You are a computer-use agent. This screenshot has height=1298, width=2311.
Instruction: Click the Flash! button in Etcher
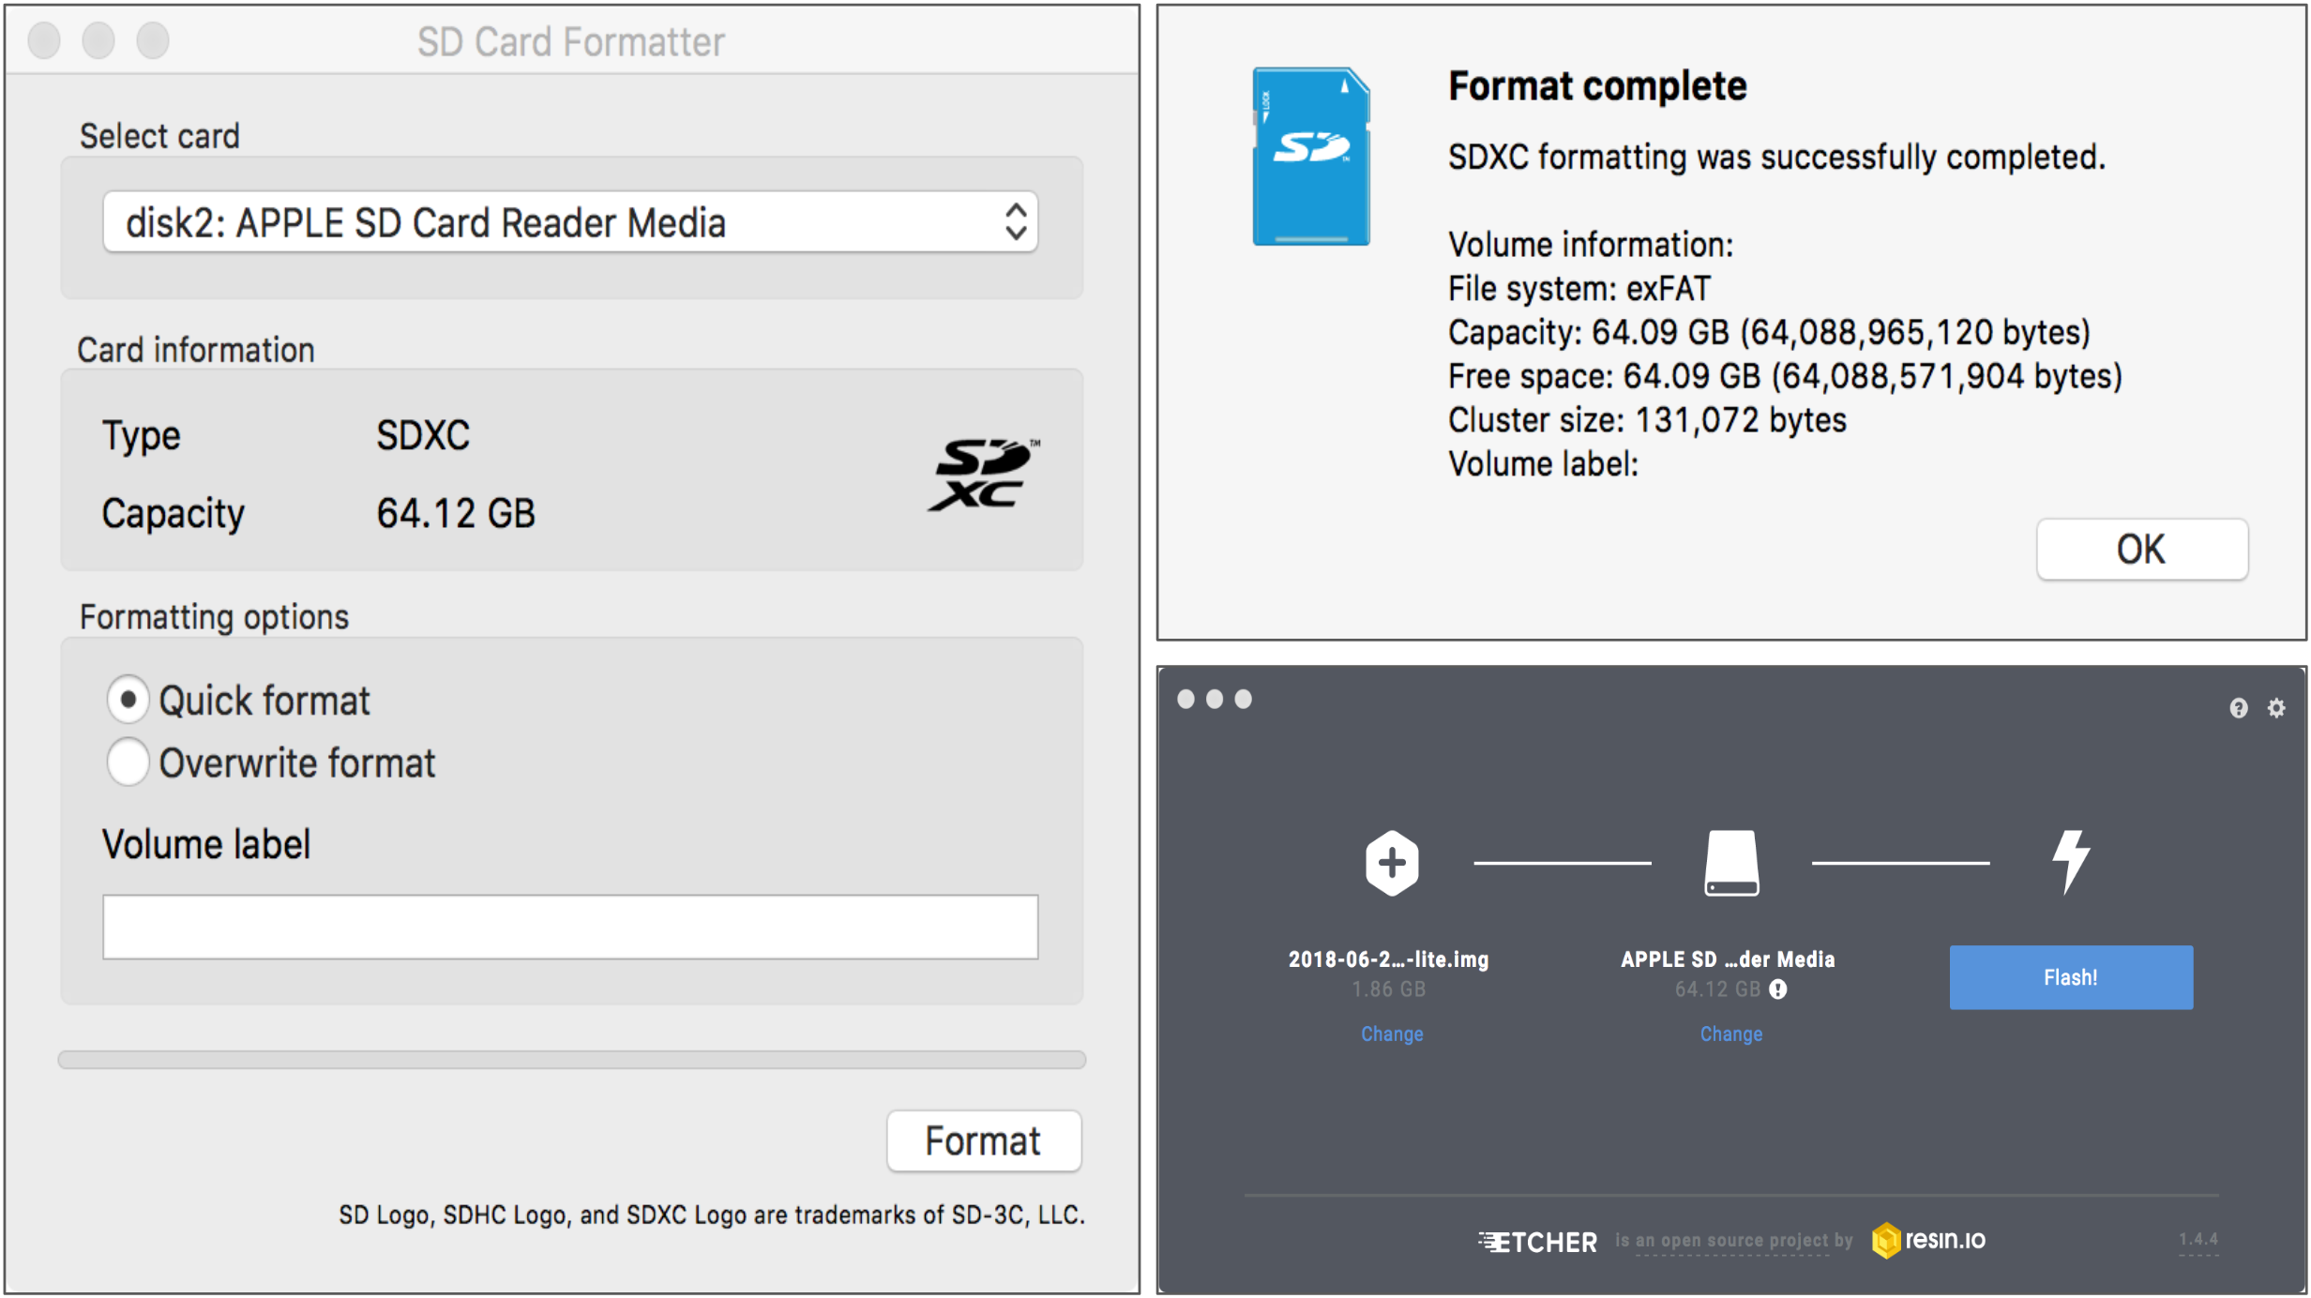(2071, 977)
